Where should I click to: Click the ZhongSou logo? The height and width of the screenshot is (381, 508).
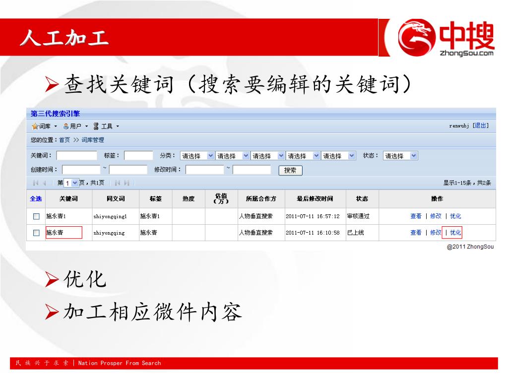tap(446, 38)
